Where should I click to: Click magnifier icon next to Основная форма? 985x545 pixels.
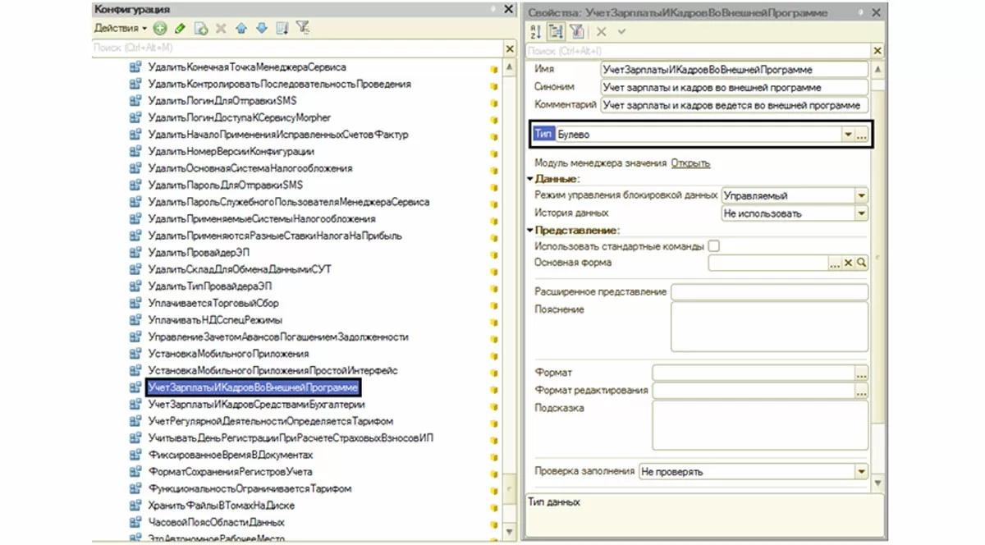862,263
